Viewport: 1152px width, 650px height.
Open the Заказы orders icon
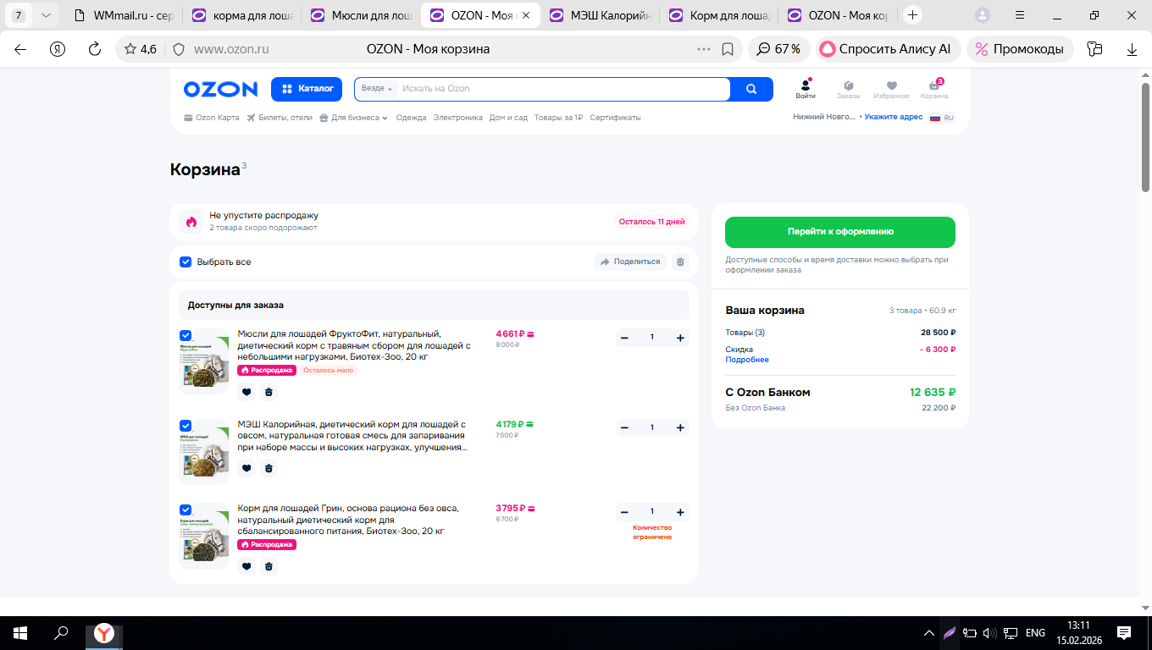(x=848, y=89)
